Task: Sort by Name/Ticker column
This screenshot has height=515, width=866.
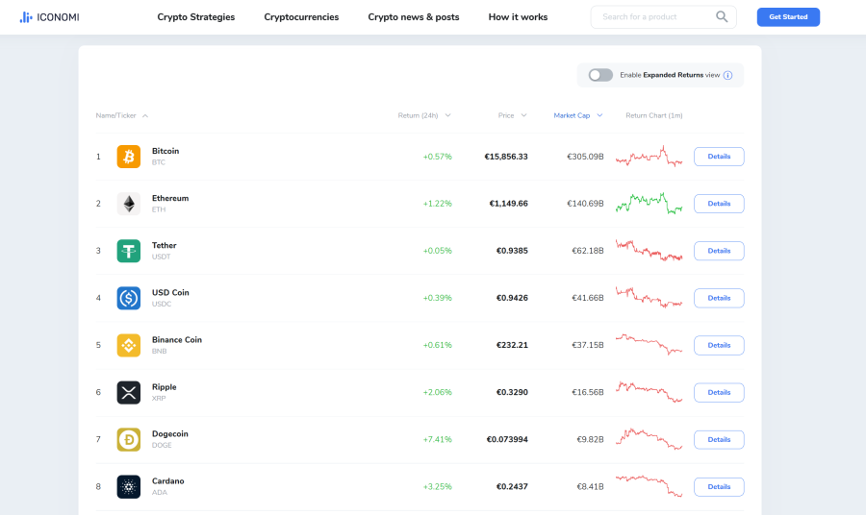Action: point(121,116)
